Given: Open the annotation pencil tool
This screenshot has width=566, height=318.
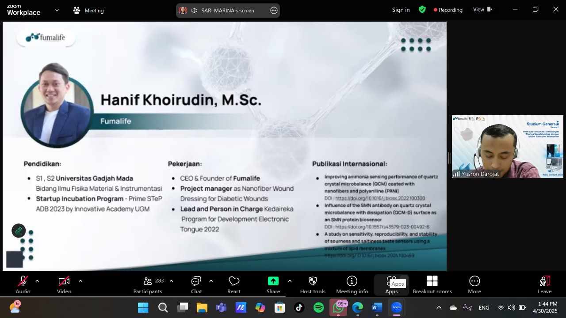Looking at the screenshot, I should [x=19, y=231].
